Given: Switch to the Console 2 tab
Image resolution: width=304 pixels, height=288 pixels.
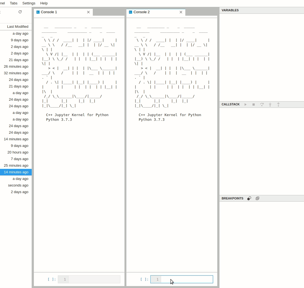Looking at the screenshot, I should coord(141,12).
